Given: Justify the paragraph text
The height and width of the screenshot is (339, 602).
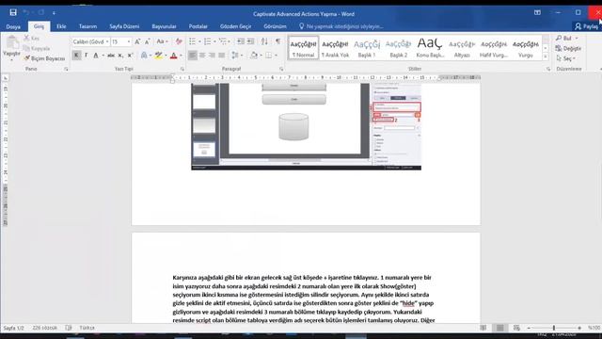Looking at the screenshot, I should [222, 56].
